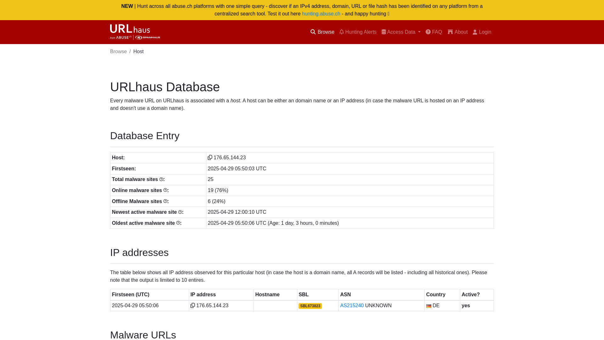The image size is (604, 340).
Task: Click the Access Data database icon
Action: click(x=384, y=32)
